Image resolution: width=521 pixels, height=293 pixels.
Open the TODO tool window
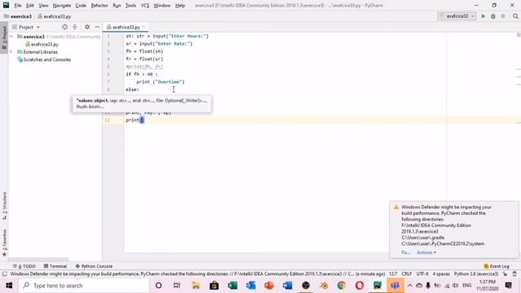point(24,266)
